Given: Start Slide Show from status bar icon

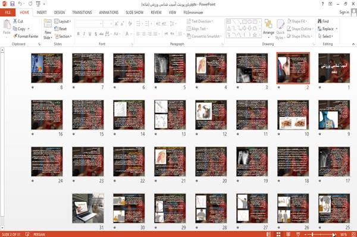Looking at the screenshot, I should (x=298, y=234).
